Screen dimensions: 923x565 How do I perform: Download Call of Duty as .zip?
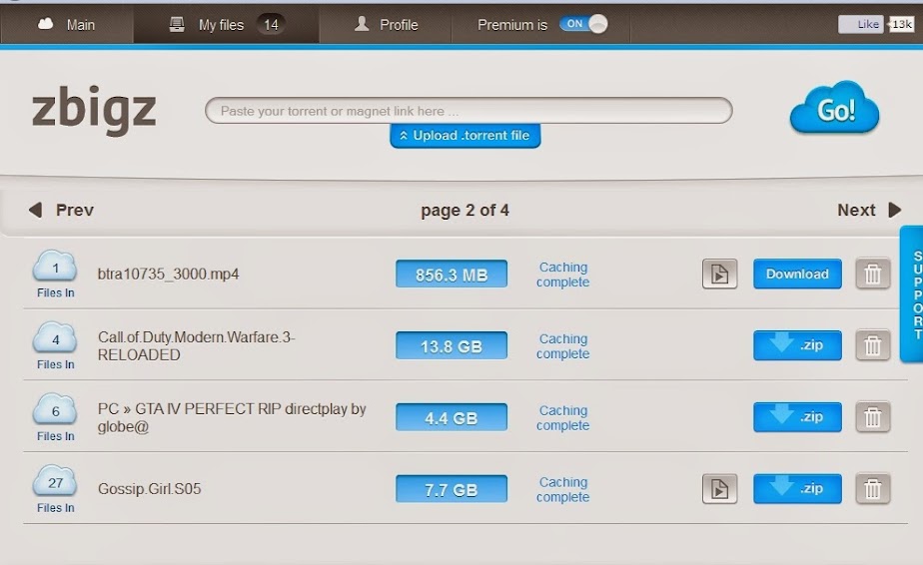(797, 345)
